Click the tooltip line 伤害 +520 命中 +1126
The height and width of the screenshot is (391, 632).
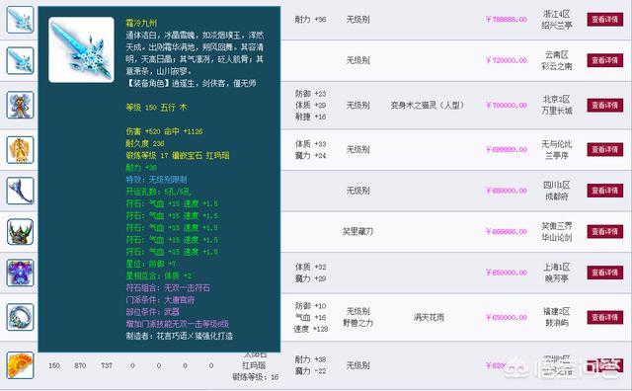pos(165,131)
